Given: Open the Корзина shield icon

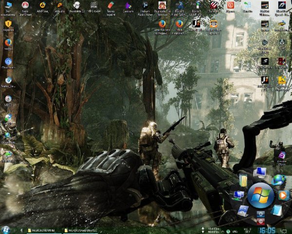Looking at the screenshot, I should click(8, 26).
